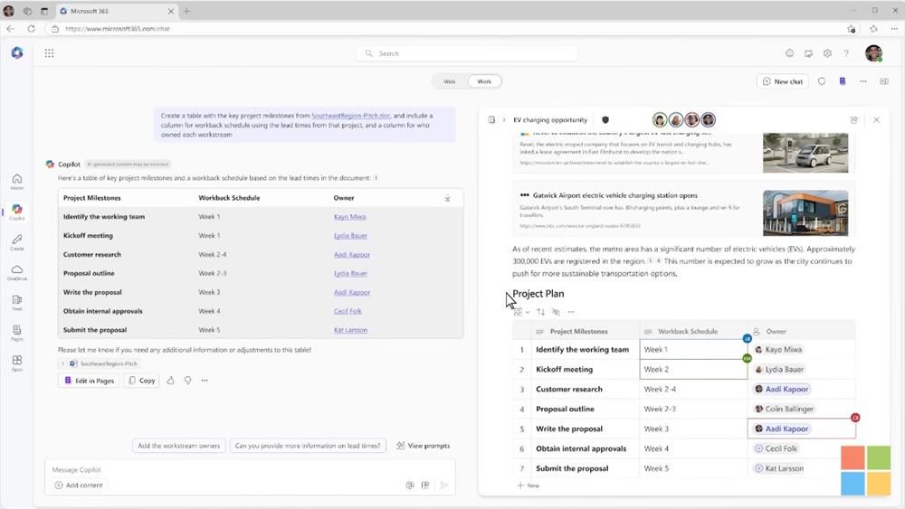905x509 pixels.
Task: Open the Home icon in left sidebar
Action: pyautogui.click(x=16, y=182)
